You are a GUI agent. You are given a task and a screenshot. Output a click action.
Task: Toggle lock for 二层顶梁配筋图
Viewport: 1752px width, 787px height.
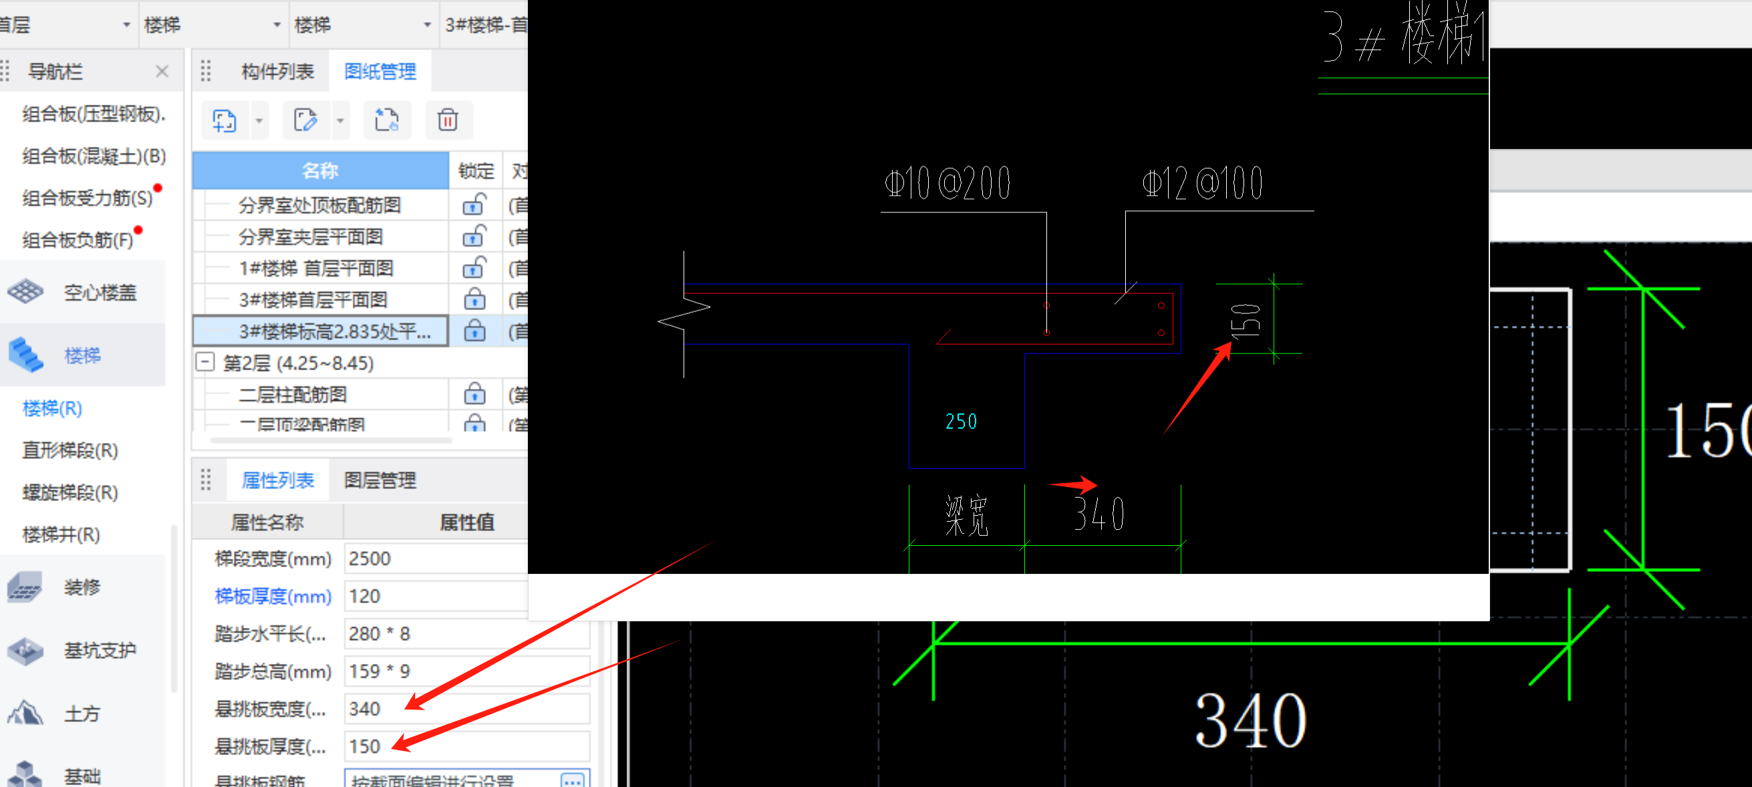[474, 423]
